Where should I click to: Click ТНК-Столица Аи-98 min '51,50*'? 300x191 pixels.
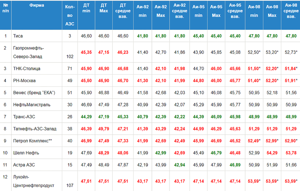[254, 69]
